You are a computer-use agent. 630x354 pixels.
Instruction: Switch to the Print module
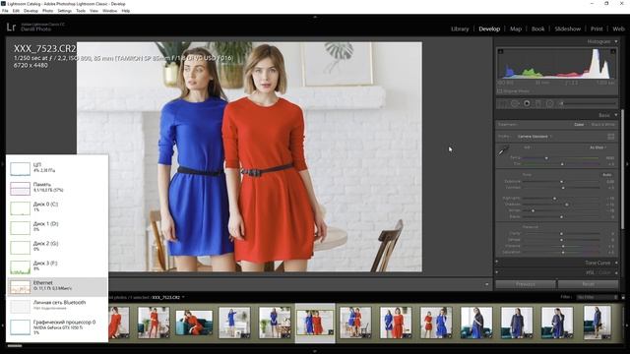(x=597, y=29)
